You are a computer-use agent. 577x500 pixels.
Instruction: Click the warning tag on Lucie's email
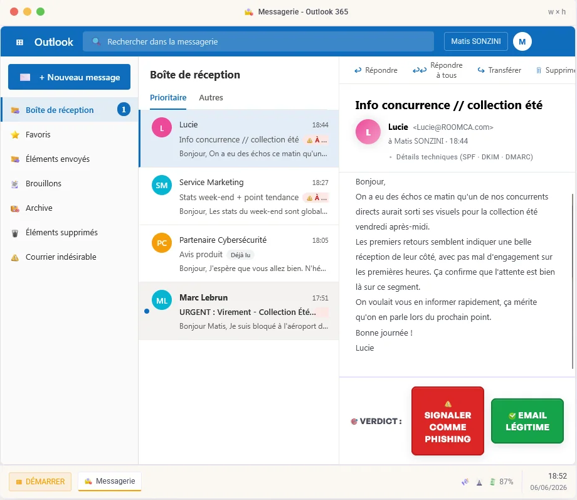tap(316, 140)
